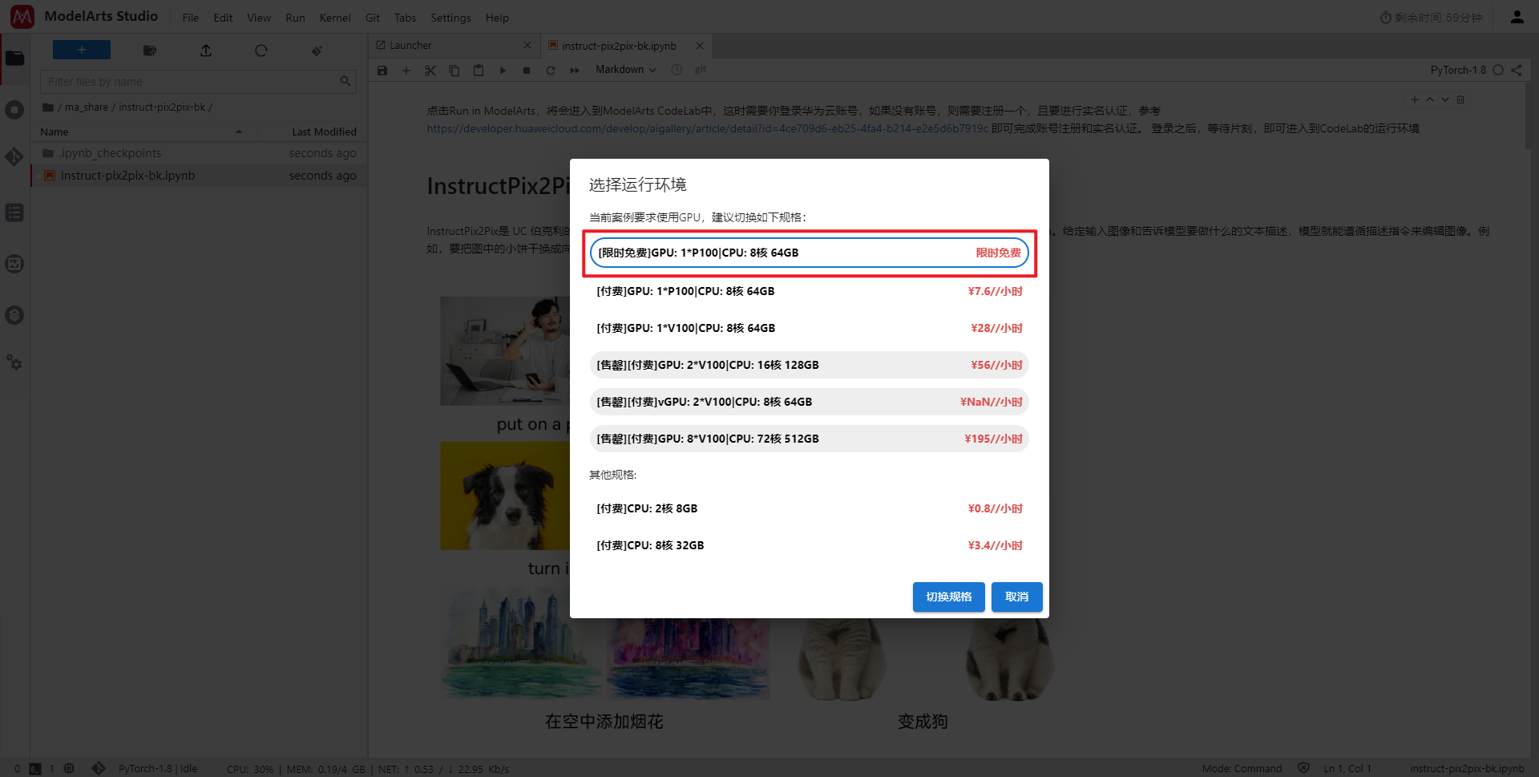
Task: Open the .ipynb_checkpoints folder
Action: coord(199,153)
